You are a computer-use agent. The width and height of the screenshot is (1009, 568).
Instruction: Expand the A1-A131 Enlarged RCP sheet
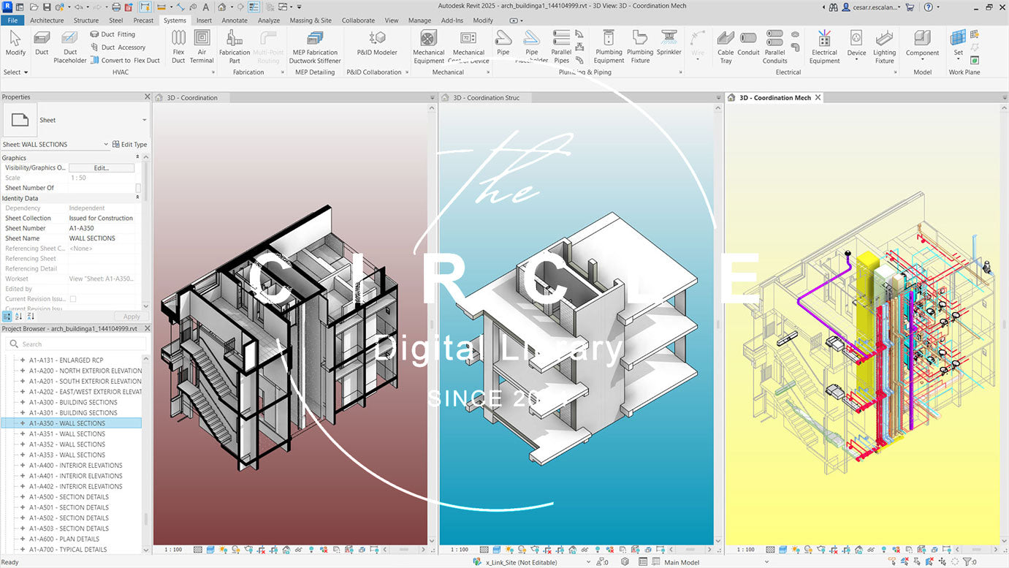coord(23,360)
